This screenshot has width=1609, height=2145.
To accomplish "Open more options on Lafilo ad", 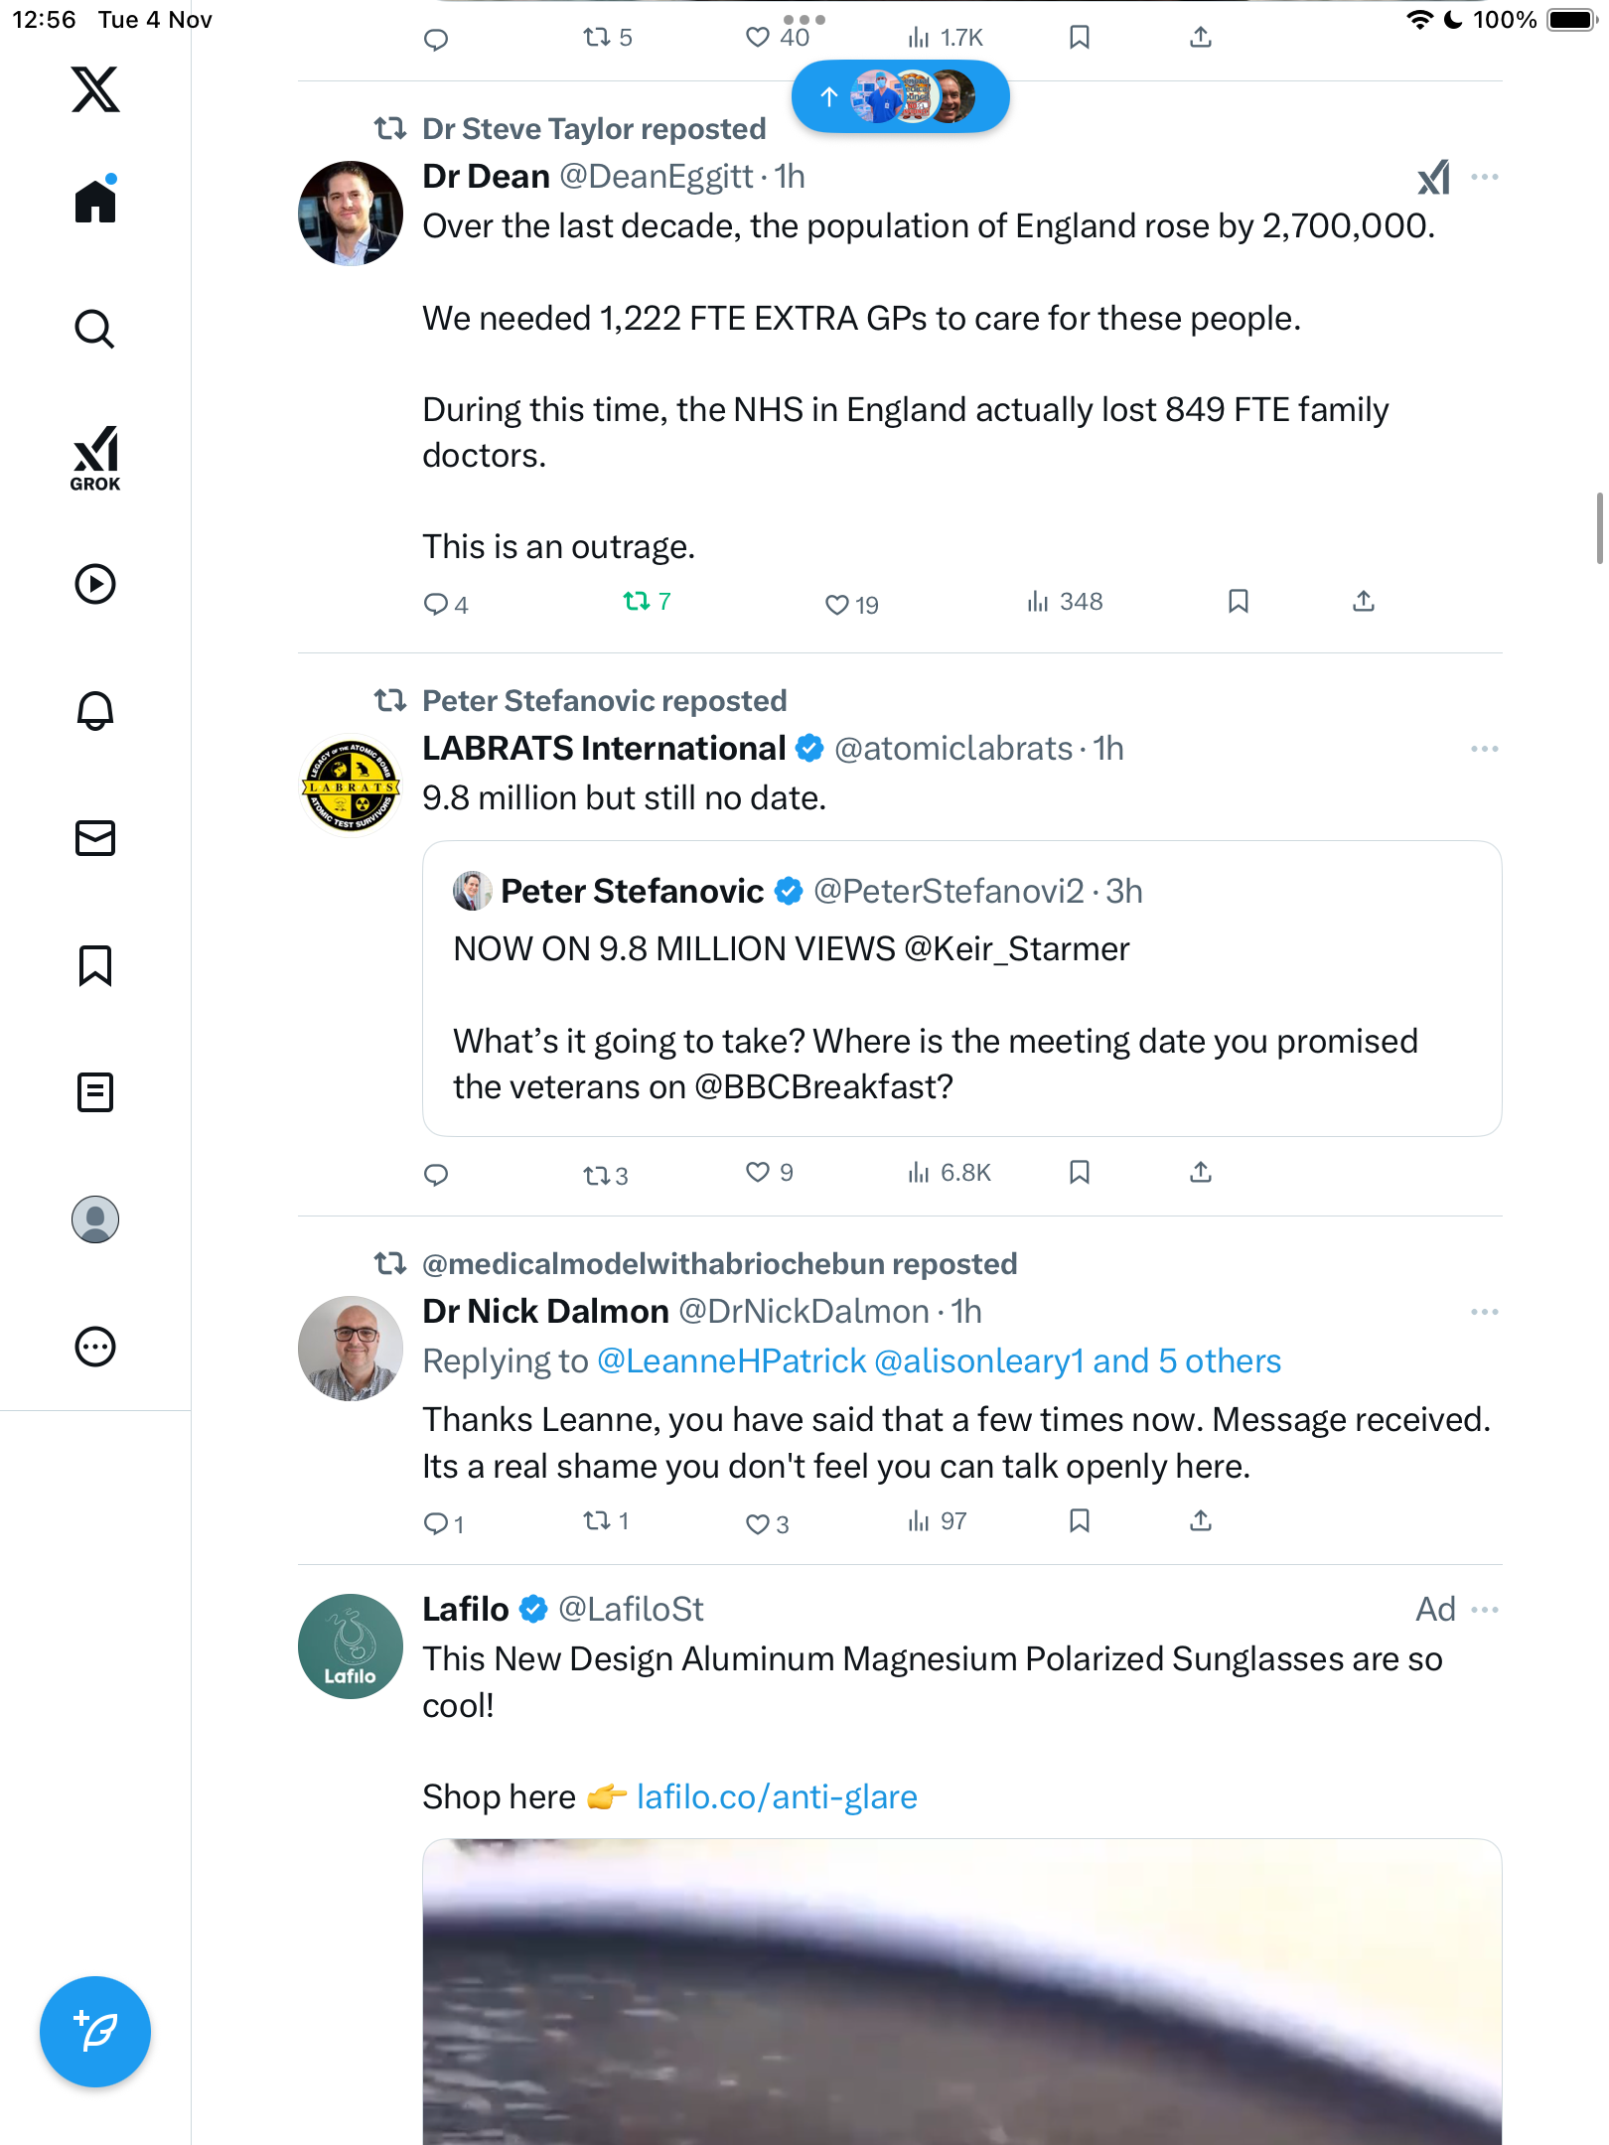I will pyautogui.click(x=1485, y=1610).
